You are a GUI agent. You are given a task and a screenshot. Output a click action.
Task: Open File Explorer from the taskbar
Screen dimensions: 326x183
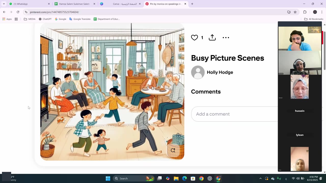click(176, 178)
